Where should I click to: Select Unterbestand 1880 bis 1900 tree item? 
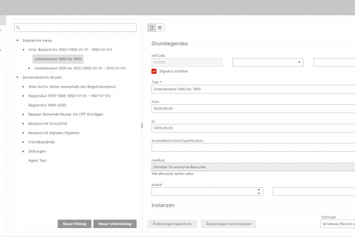58,59
